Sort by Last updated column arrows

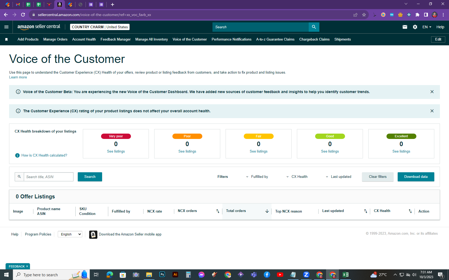tap(366, 211)
